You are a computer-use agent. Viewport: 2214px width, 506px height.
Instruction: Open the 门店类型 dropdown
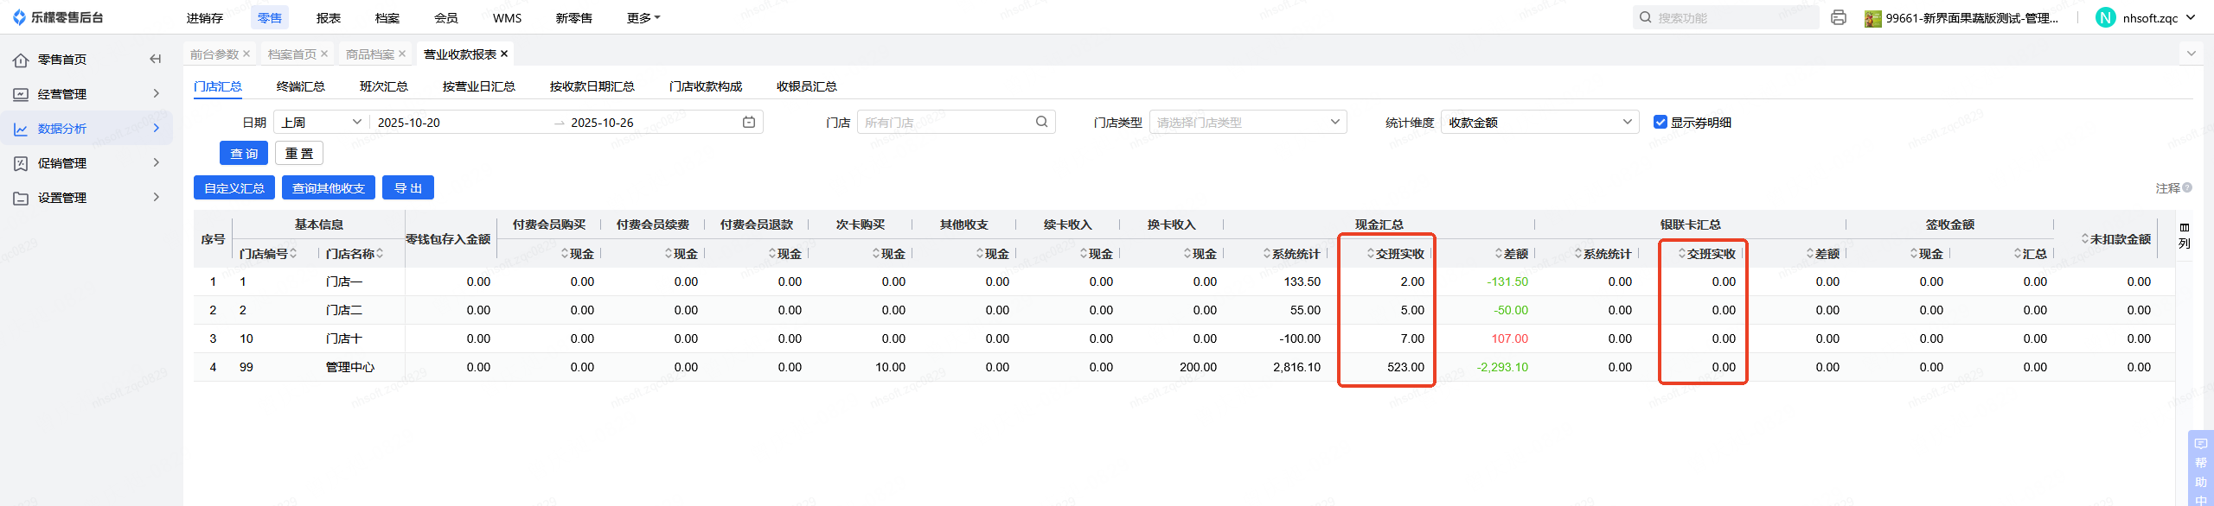click(x=1248, y=123)
